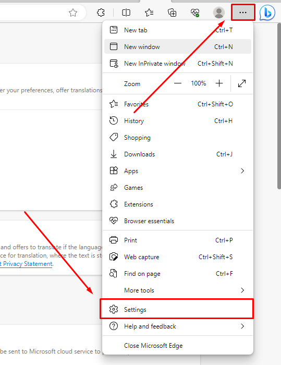The height and width of the screenshot is (365, 281).
Task: Select Find on page
Action: pos(178,274)
